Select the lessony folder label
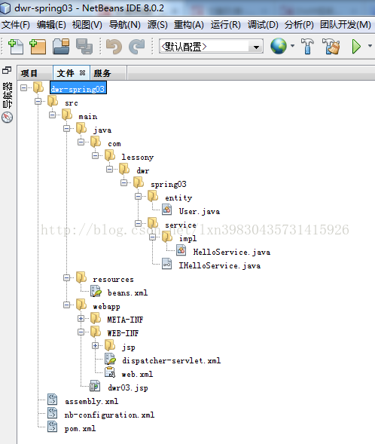Image resolution: width=375 pixels, height=444 pixels. click(138, 157)
